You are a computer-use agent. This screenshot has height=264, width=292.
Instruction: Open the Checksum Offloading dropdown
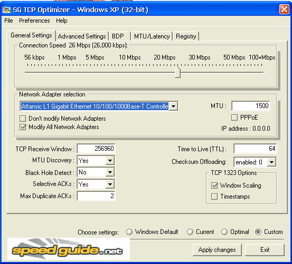[272, 162]
